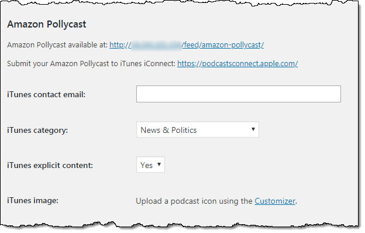Click the small arrow next to Yes
The image size is (365, 233).
tap(159, 165)
